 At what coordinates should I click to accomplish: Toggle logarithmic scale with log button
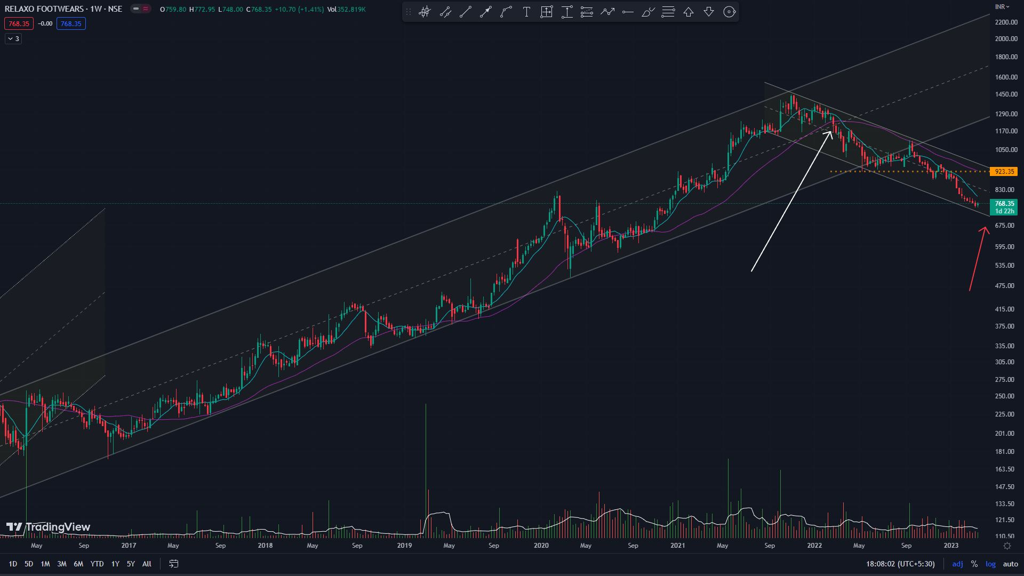(991, 564)
